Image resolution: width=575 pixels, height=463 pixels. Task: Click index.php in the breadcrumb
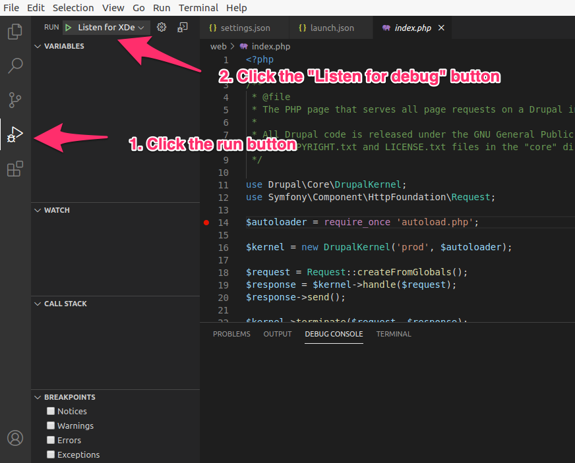(270, 47)
